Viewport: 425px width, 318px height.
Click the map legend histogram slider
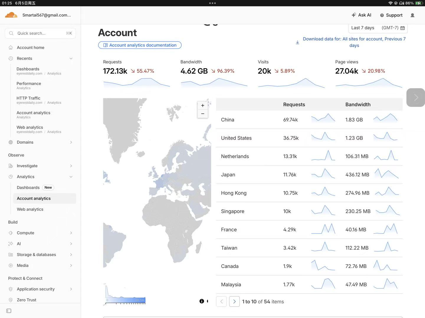tap(126, 295)
